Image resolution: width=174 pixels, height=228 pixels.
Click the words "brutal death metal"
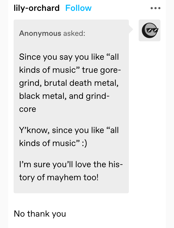pyautogui.click(x=81, y=83)
